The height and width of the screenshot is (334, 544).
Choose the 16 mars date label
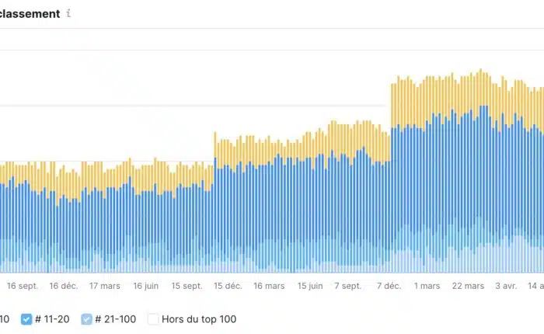269,286
